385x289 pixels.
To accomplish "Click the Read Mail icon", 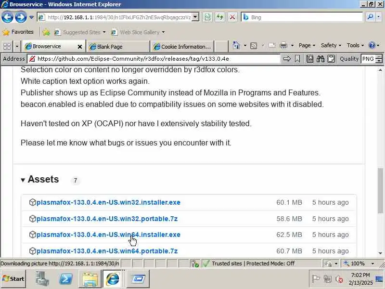I will point(272,45).
